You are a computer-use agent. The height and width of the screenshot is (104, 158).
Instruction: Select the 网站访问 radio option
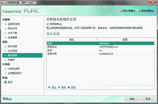[x=5, y=28]
